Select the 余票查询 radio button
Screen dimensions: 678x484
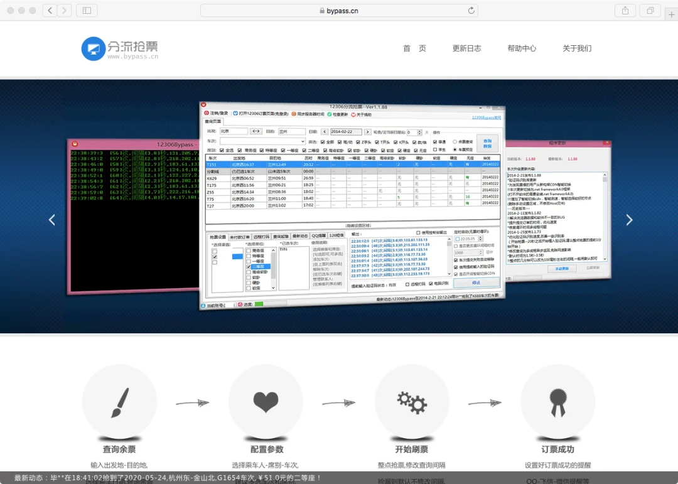455,142
